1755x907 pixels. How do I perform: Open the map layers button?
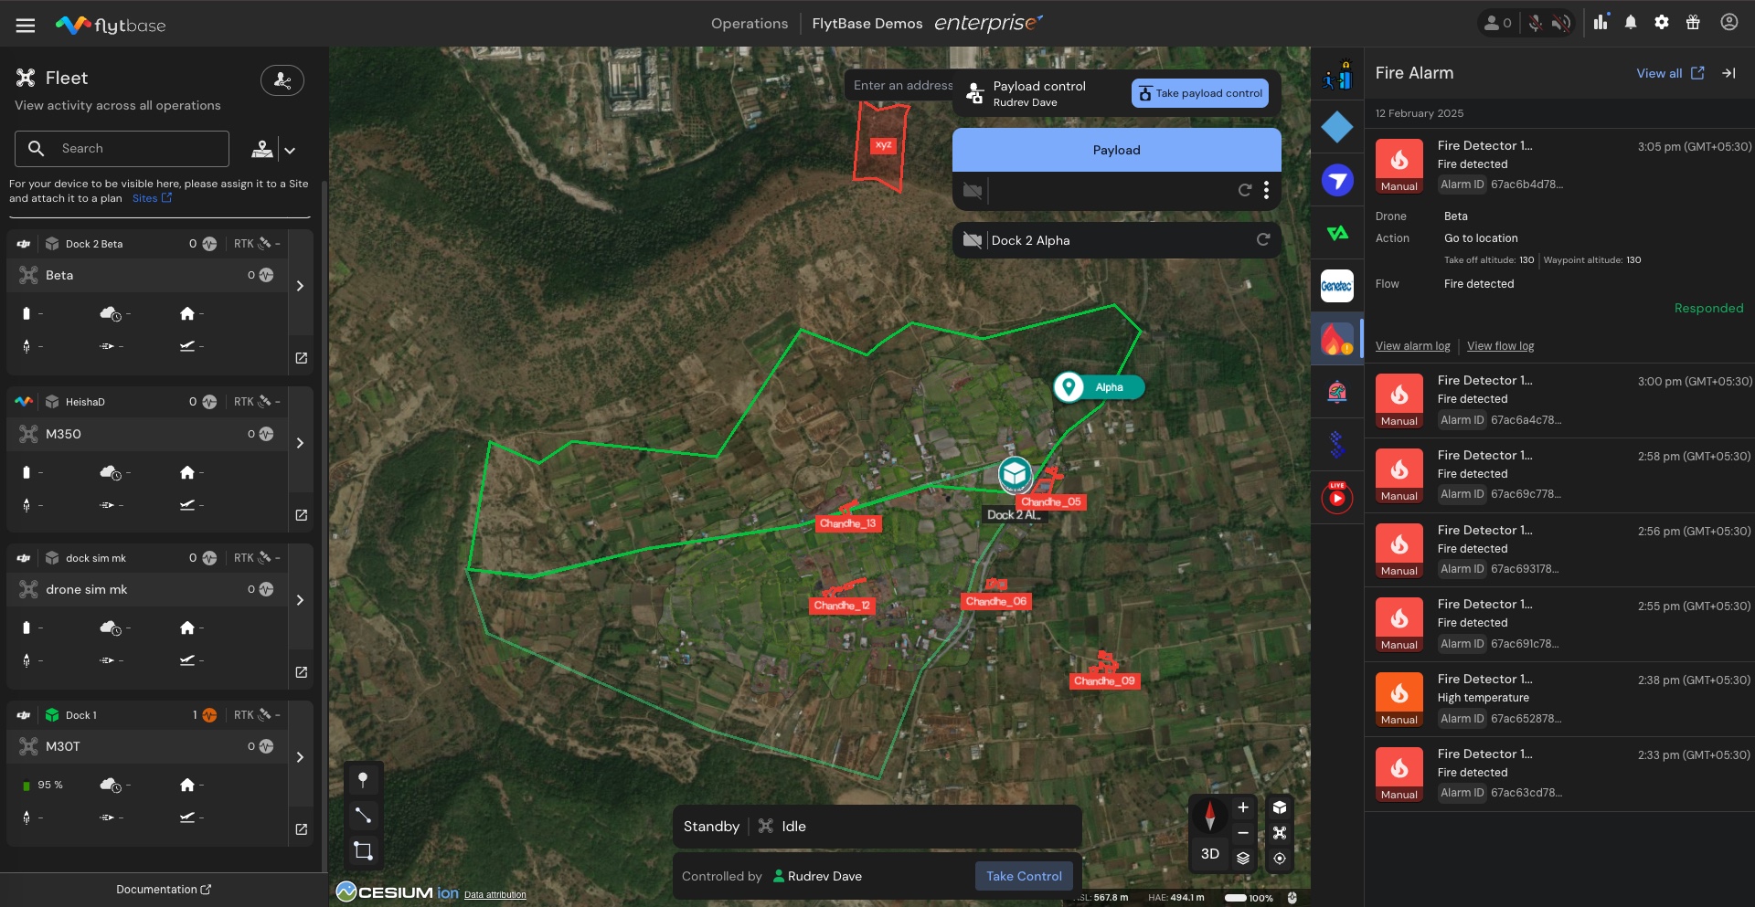click(x=1243, y=858)
